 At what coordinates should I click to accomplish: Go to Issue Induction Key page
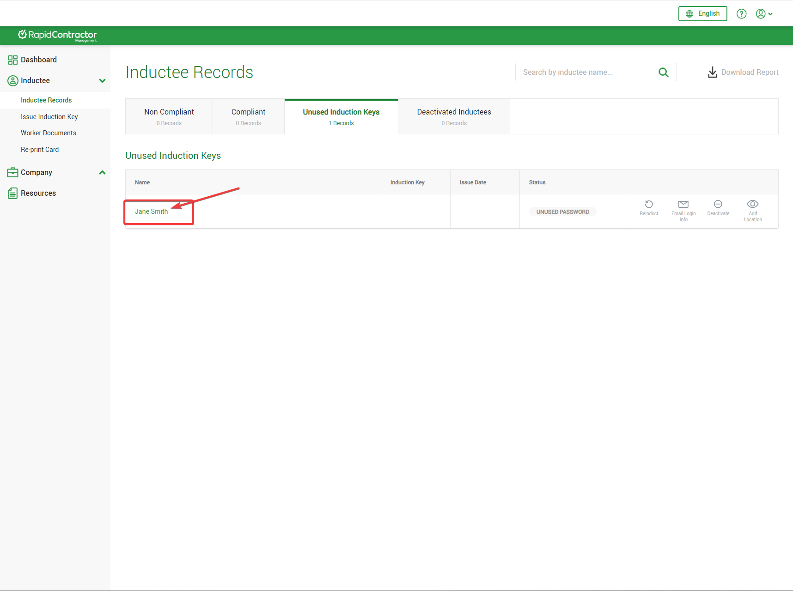(49, 117)
